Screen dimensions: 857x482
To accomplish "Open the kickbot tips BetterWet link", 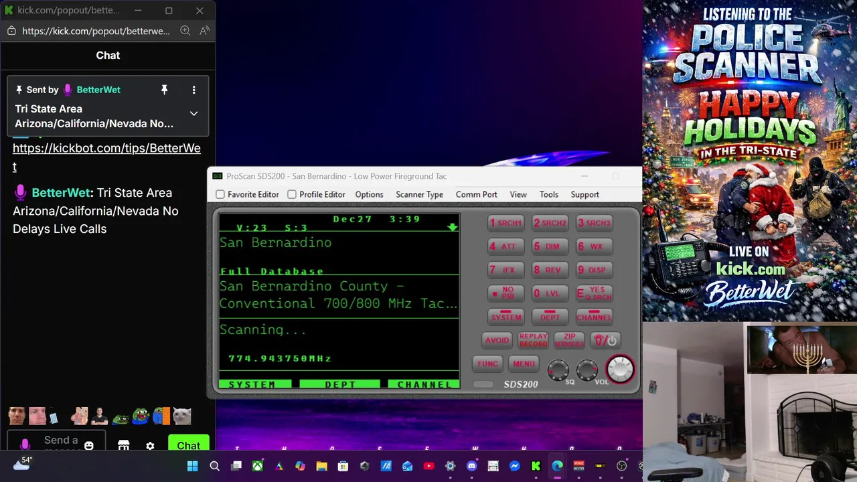I will (x=106, y=157).
